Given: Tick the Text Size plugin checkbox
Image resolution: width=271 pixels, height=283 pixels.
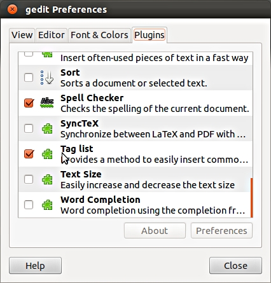Looking at the screenshot, I should click(29, 179).
